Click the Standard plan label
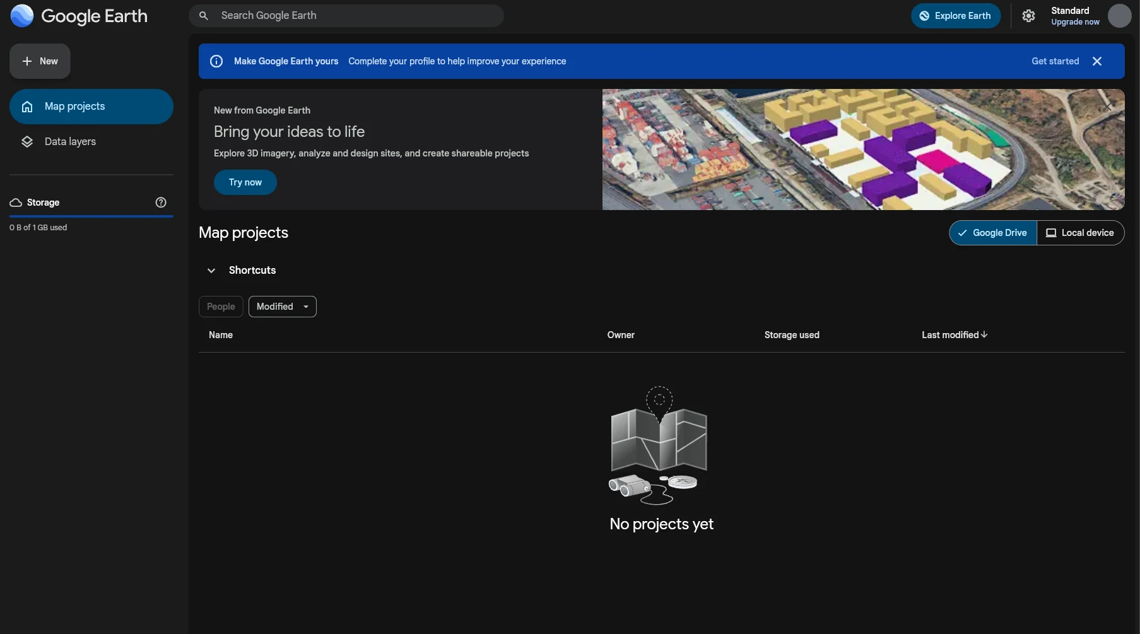 (1070, 11)
